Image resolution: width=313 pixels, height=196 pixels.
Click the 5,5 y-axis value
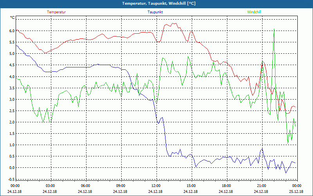12,42
